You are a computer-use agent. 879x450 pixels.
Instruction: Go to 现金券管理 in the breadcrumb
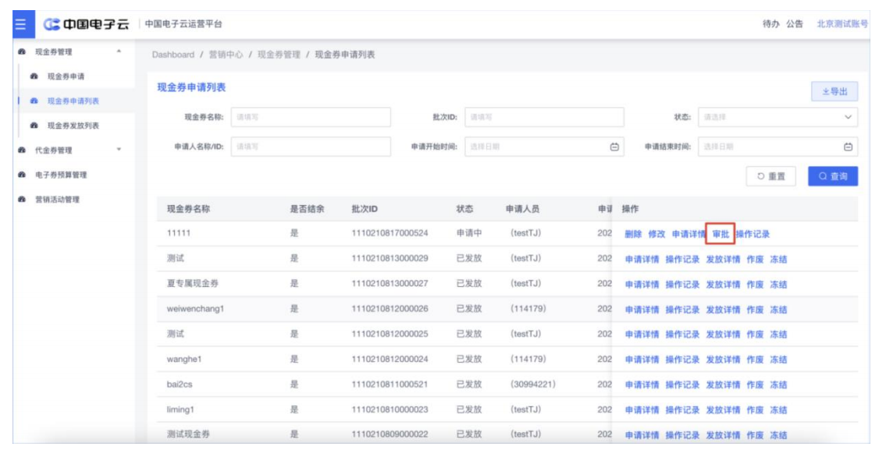pos(279,55)
